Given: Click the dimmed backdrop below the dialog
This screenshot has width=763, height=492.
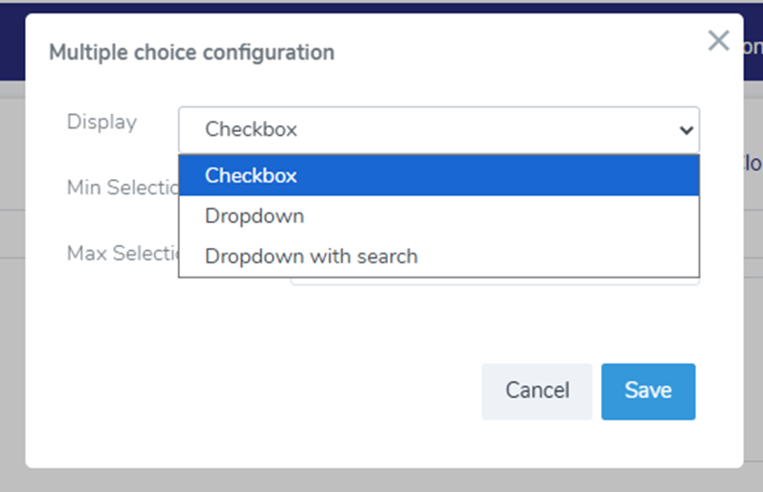Looking at the screenshot, I should pyautogui.click(x=383, y=481).
